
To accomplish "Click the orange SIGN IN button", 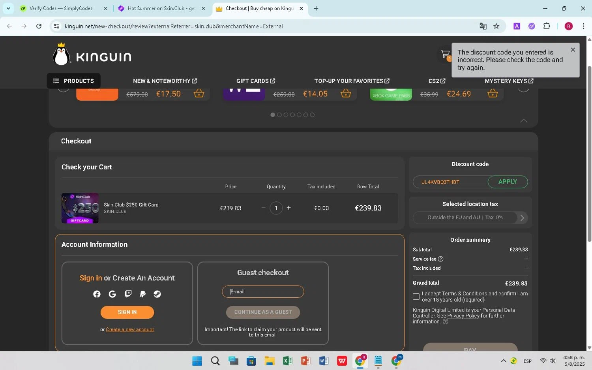I will tap(127, 312).
